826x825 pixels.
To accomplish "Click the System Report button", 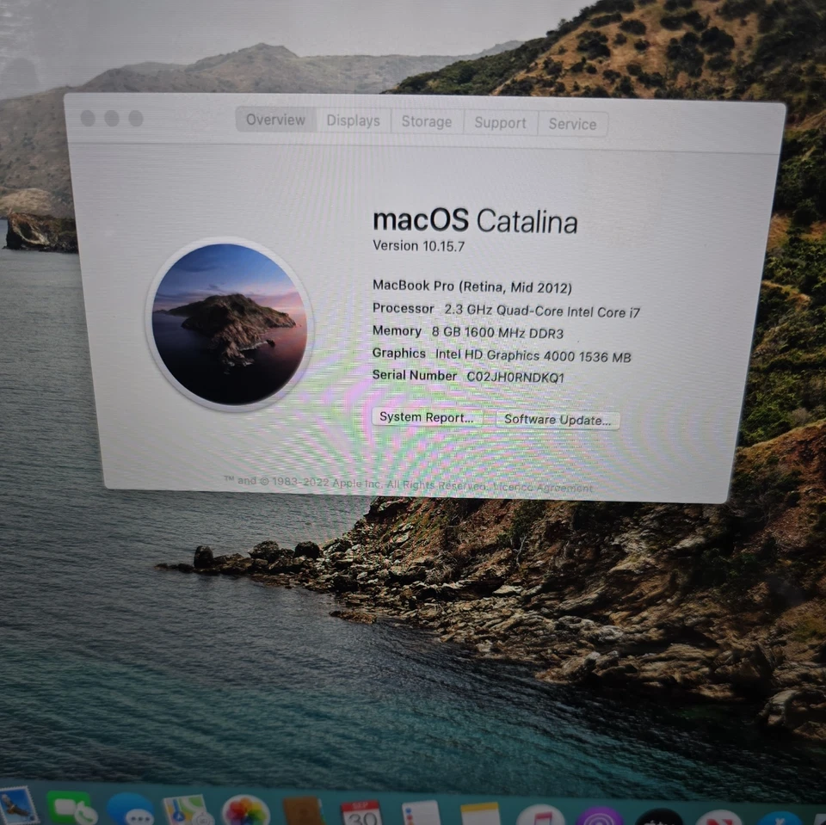I will coord(425,417).
